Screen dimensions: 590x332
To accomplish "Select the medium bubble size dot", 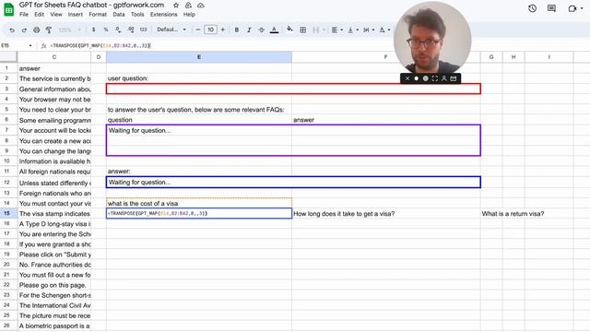I will click(x=426, y=78).
